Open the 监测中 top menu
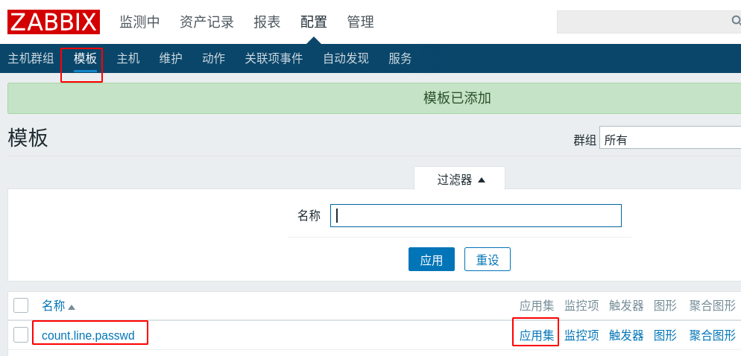741x356 pixels. [x=139, y=22]
